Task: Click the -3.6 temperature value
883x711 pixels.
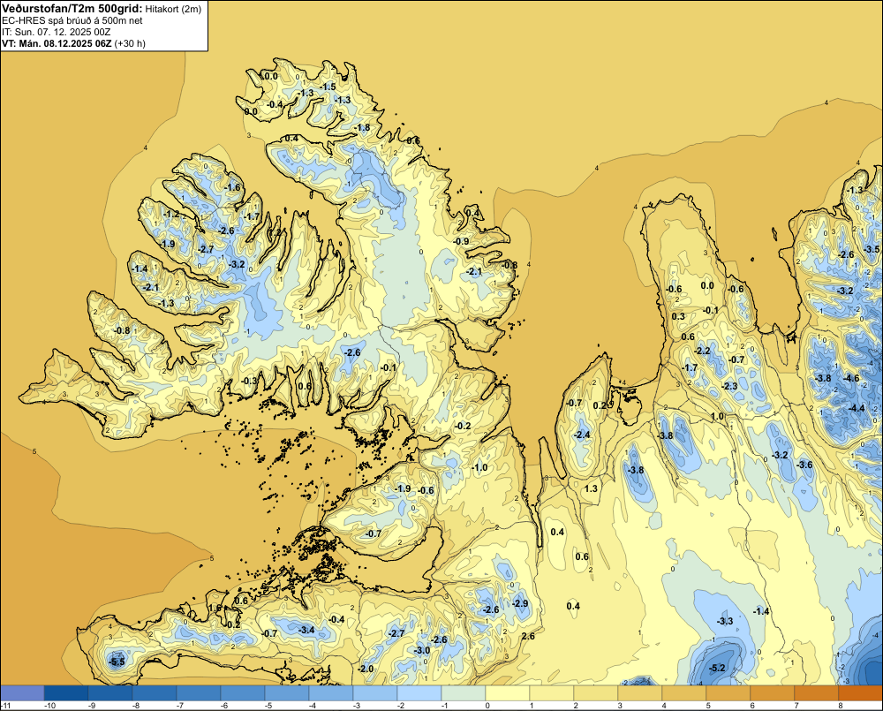Action: 804,465
